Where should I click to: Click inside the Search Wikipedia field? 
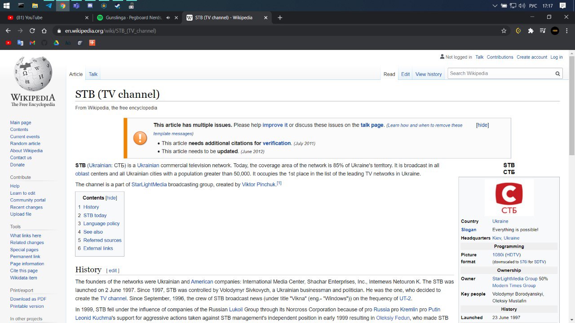tap(500, 74)
